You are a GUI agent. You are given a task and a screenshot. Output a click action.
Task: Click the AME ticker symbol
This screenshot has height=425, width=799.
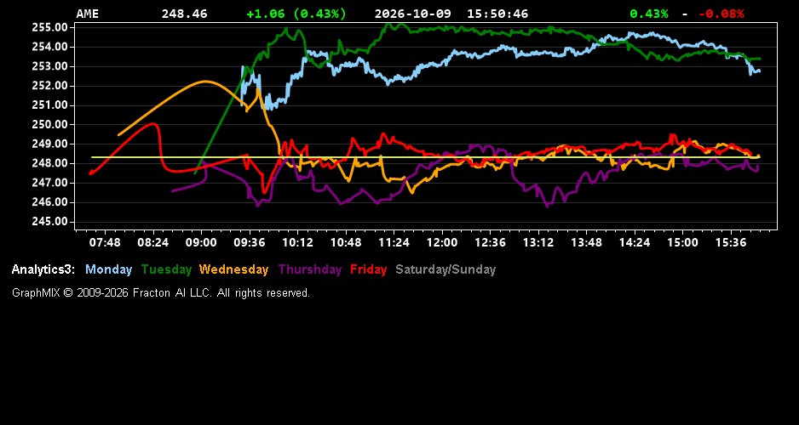(x=87, y=14)
